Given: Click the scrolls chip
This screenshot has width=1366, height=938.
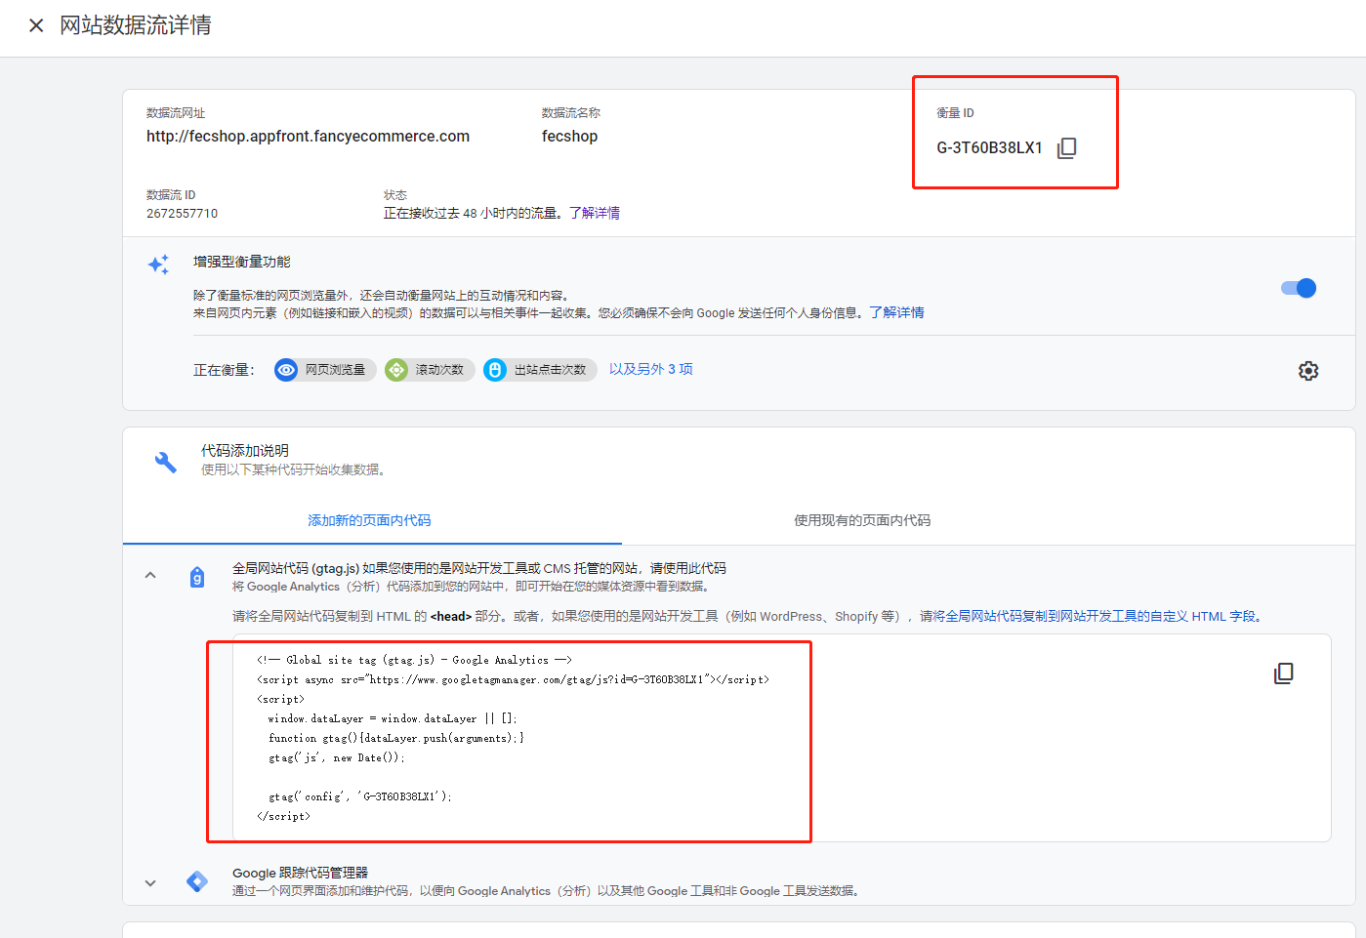Looking at the screenshot, I should pos(430,370).
